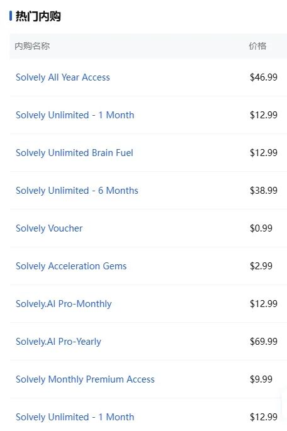The height and width of the screenshot is (431, 287).
Task: Select the $69.99 Pro-Yearly price
Action: [x=263, y=342]
